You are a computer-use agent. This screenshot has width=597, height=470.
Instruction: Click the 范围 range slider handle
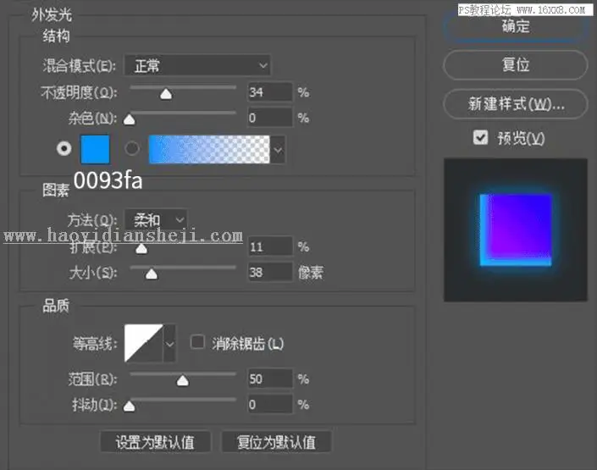(x=183, y=380)
